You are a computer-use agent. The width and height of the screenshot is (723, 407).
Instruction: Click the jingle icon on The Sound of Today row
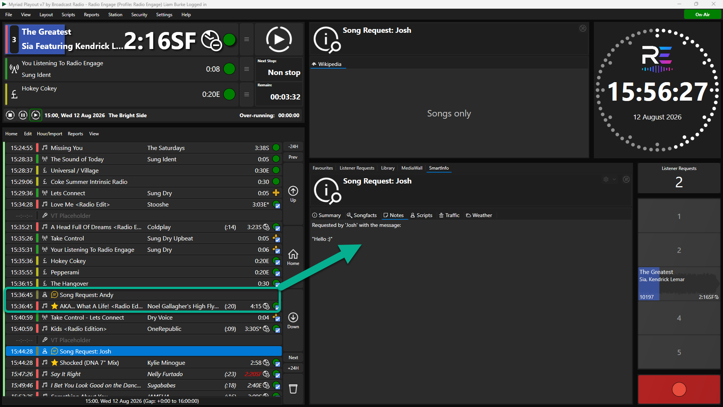[45, 159]
